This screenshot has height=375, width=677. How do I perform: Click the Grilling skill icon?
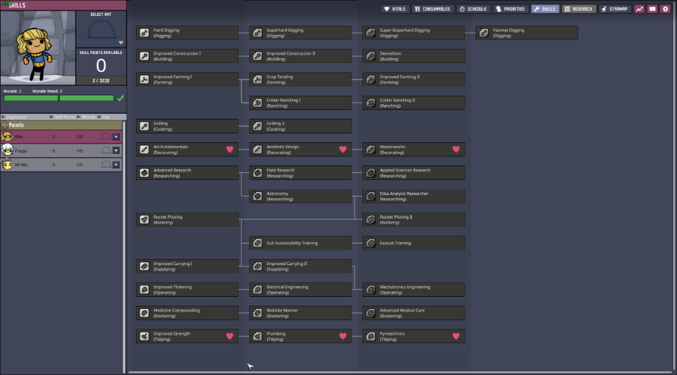[x=144, y=126]
